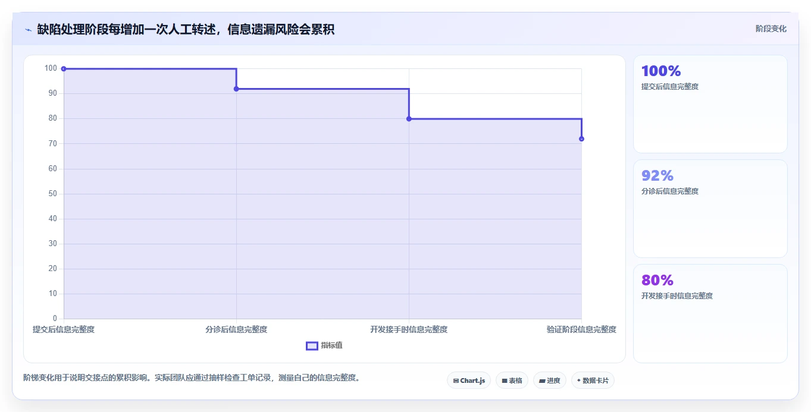Click the 100% stat card value
The width and height of the screenshot is (811, 412).
661,71
